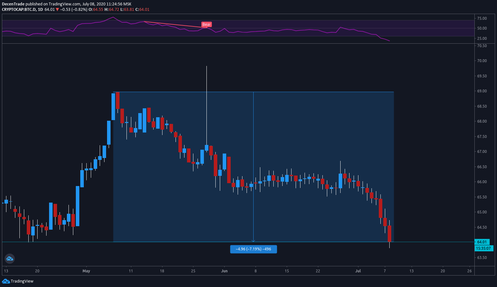Click the 15:35:07 bar countdown timer
Screen dimensions: 497x287
(x=484, y=248)
